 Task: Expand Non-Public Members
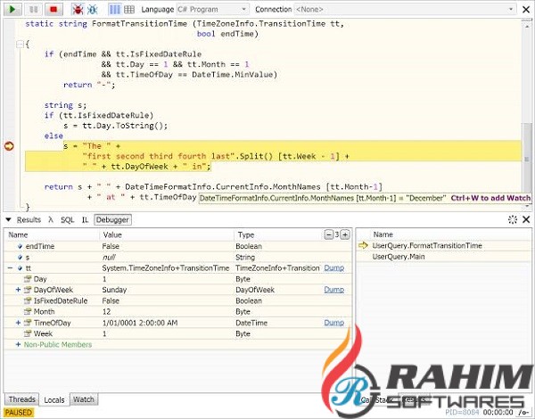[x=18, y=344]
